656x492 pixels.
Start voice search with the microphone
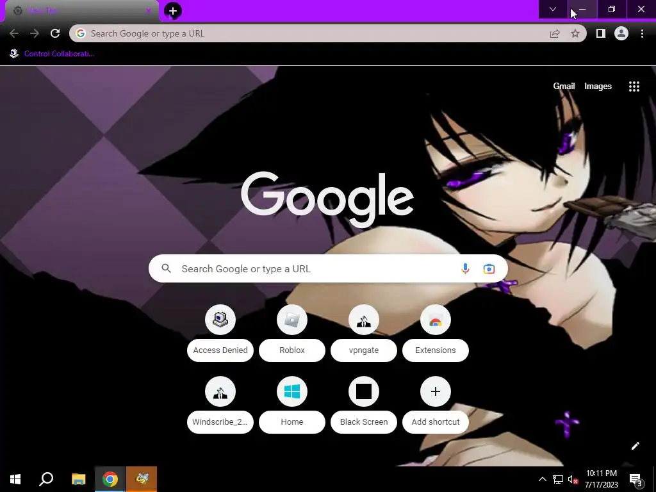(x=465, y=268)
